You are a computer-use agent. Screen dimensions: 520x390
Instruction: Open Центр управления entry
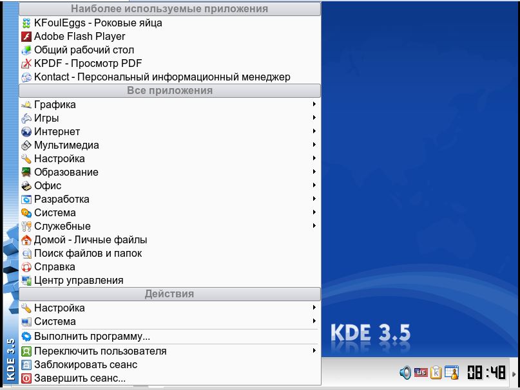(x=170, y=281)
